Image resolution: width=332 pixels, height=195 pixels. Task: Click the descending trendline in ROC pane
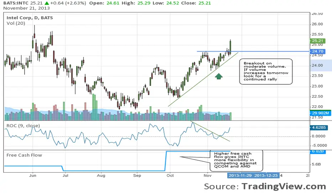point(210,131)
